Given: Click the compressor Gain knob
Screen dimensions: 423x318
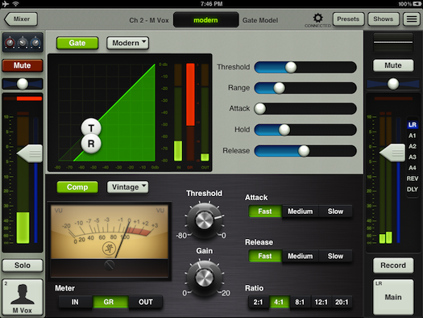Looking at the screenshot, I should coord(204,278).
